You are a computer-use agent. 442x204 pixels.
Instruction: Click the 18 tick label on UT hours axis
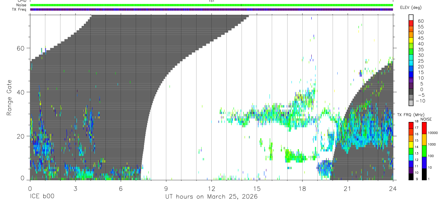pos(302,188)
